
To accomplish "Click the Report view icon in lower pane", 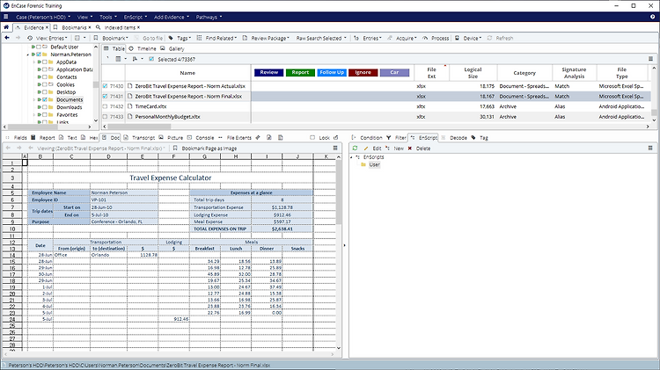I will [33, 137].
